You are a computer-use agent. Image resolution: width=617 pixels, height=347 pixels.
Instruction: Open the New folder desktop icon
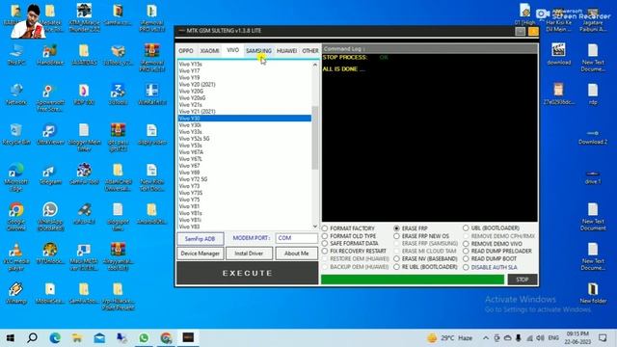593,293
